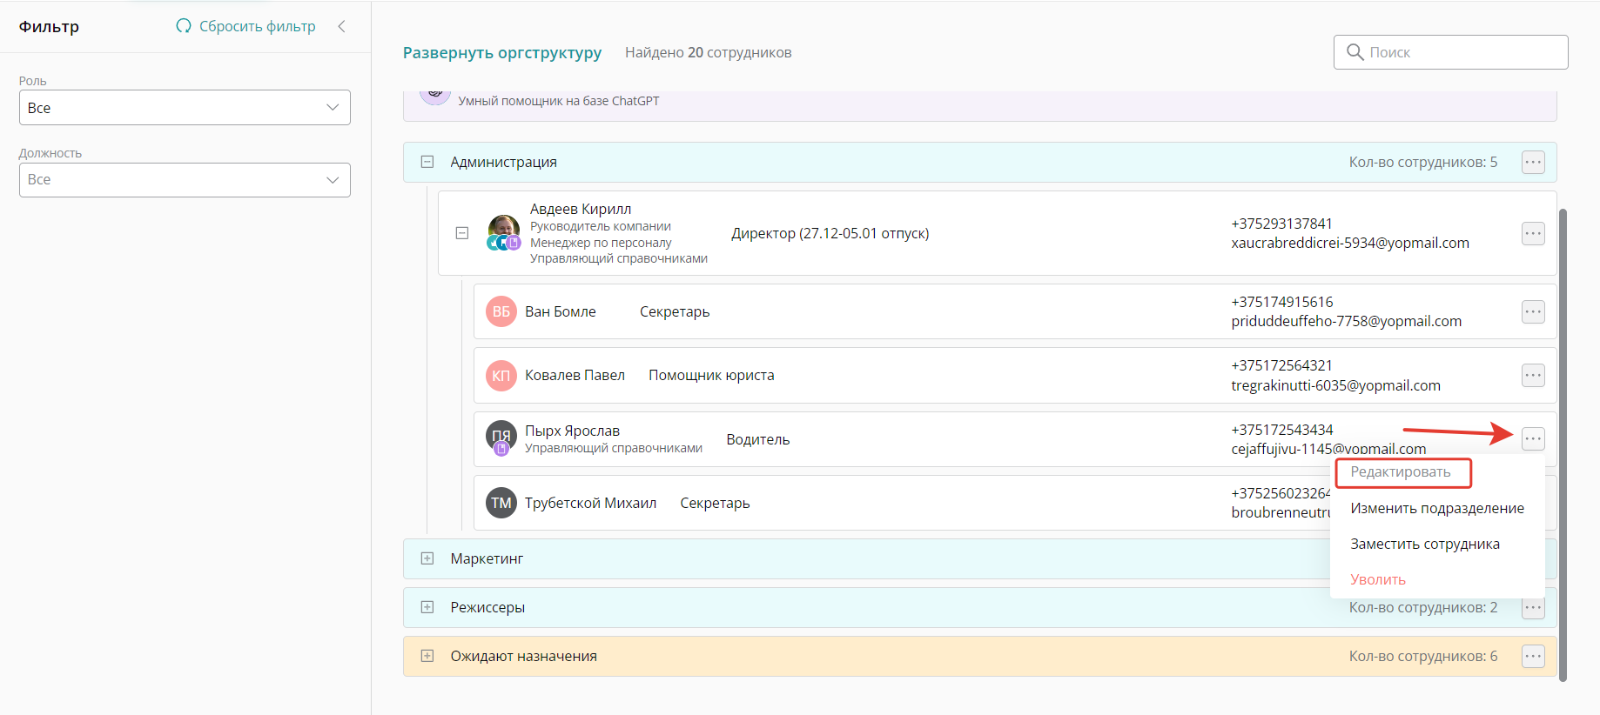1600x715 pixels.
Task: Open the Должность dropdown
Action: pyautogui.click(x=185, y=180)
